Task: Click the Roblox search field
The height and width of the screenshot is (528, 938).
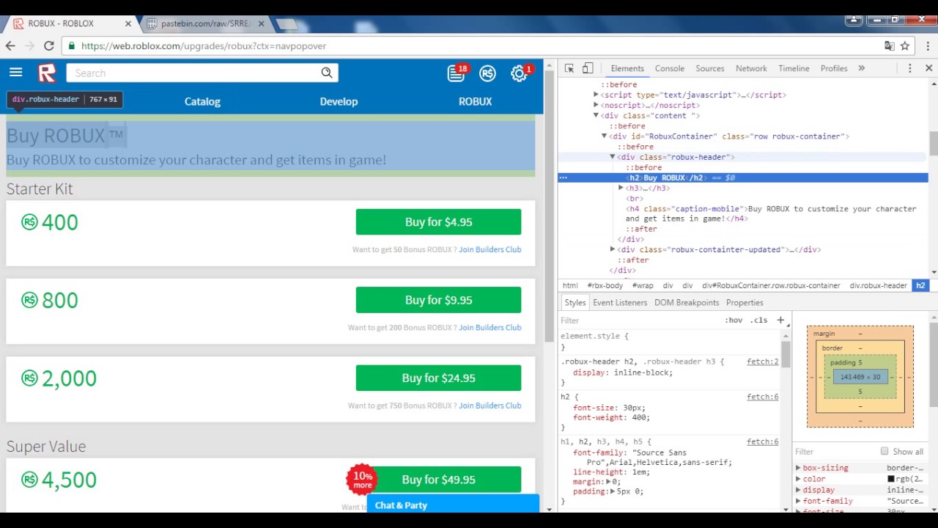Action: point(194,73)
